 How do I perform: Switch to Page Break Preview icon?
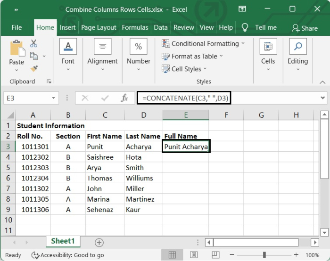(215, 255)
